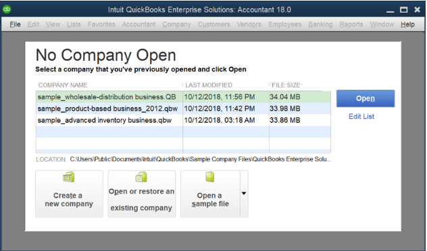427x251 pixels.
Task: Open the File menu
Action: [x=15, y=24]
